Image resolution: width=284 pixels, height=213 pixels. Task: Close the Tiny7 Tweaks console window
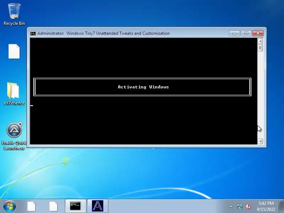[x=258, y=33]
